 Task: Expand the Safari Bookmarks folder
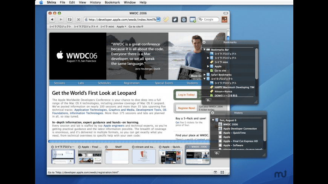click(x=205, y=75)
